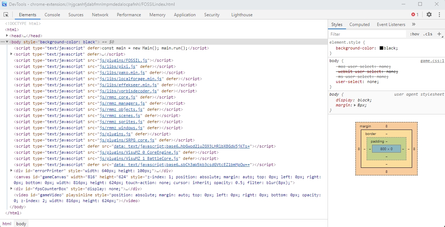Open the Memory tab

click(x=157, y=15)
